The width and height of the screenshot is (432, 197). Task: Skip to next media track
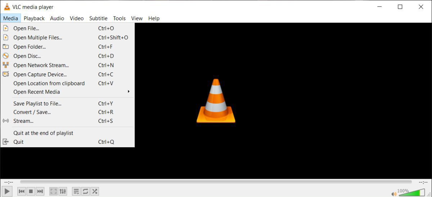tap(40, 191)
